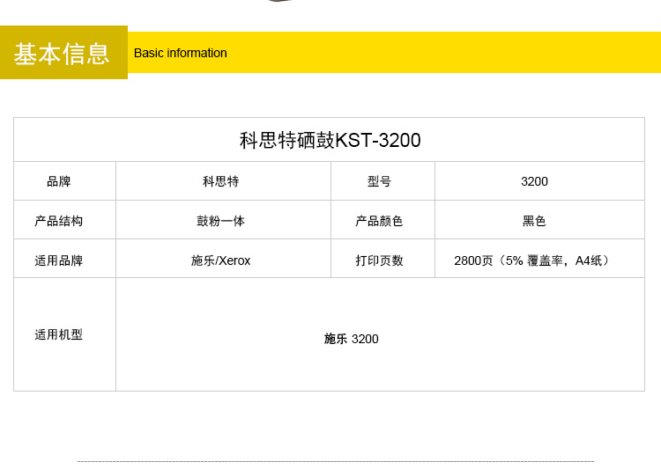Click the 科思特 brand value cell
661x469 pixels.
(x=220, y=181)
